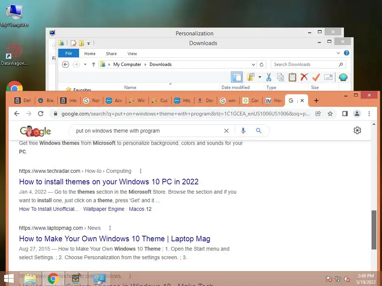Click the scrollbar up arrow in Chrome
Image resolution: width=382 pixels, height=286 pixels.
tap(374, 124)
